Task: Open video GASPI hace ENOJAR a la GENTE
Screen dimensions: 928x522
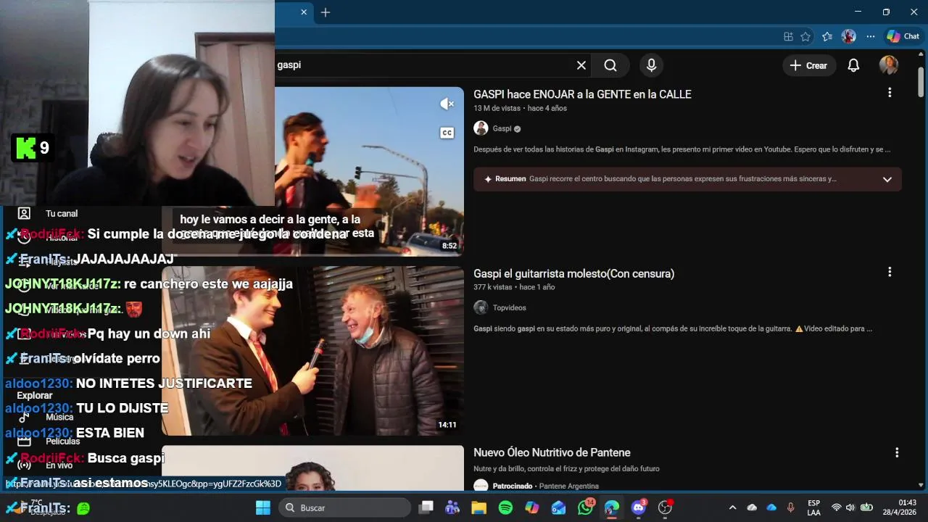Action: point(582,94)
